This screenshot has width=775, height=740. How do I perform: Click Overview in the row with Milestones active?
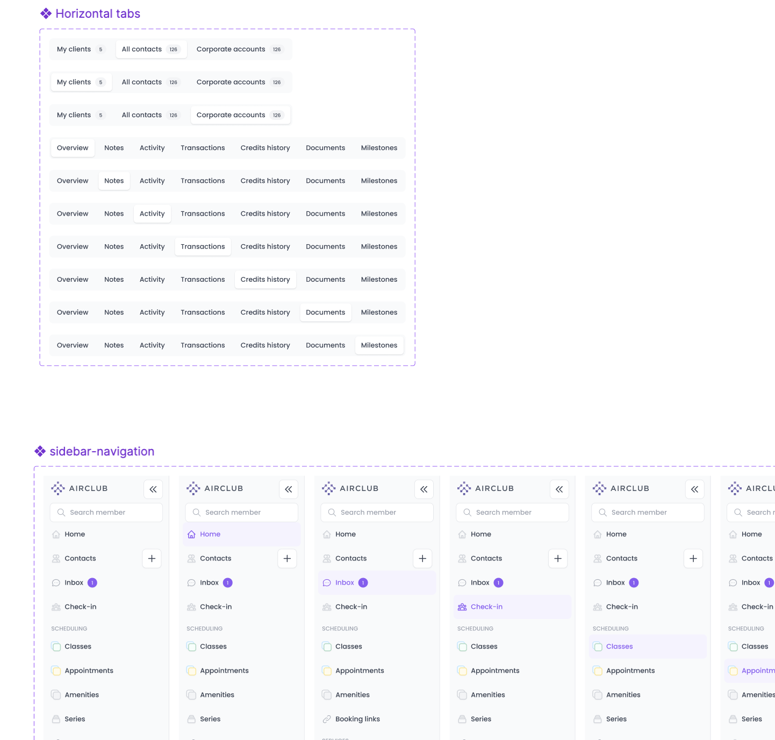coord(73,345)
